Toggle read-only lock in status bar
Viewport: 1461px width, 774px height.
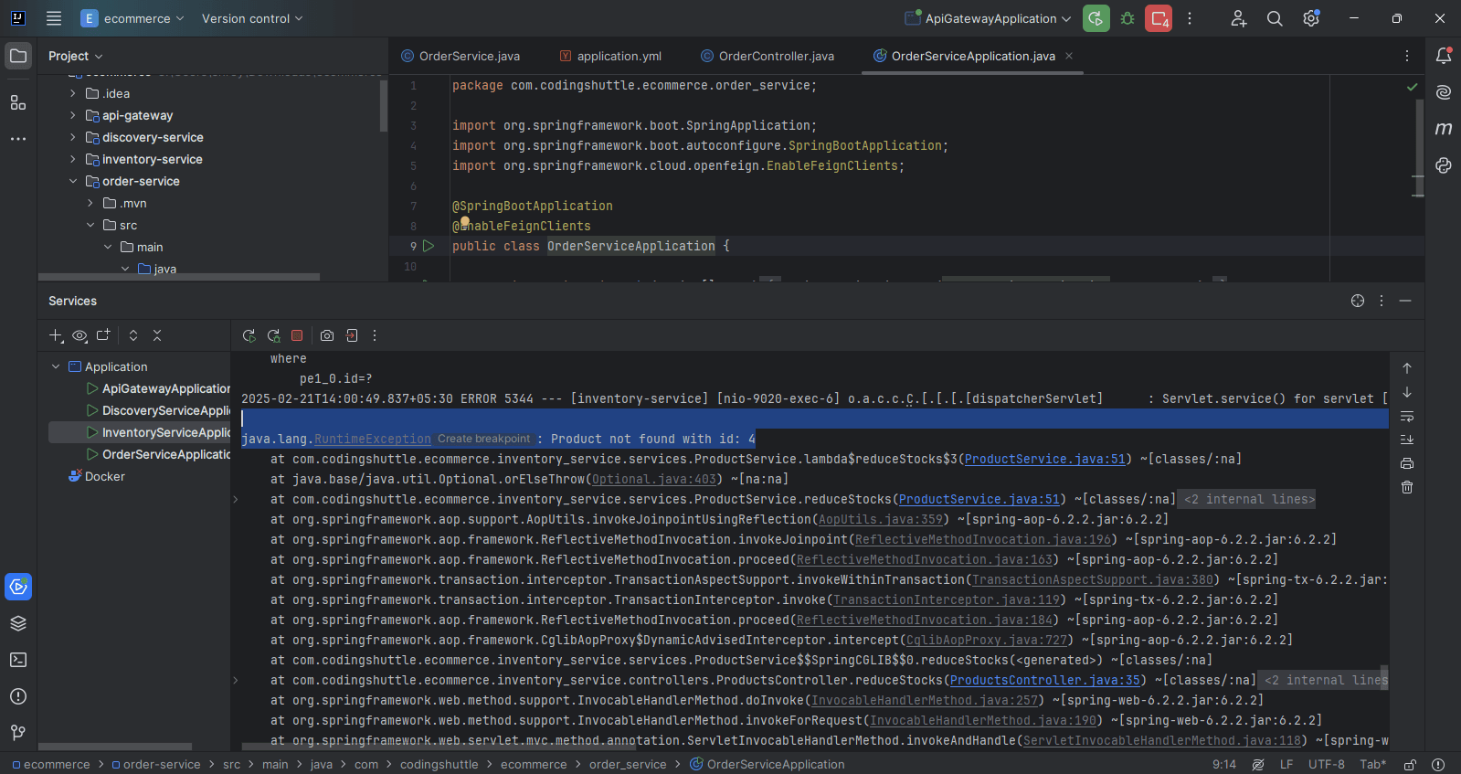point(1410,765)
